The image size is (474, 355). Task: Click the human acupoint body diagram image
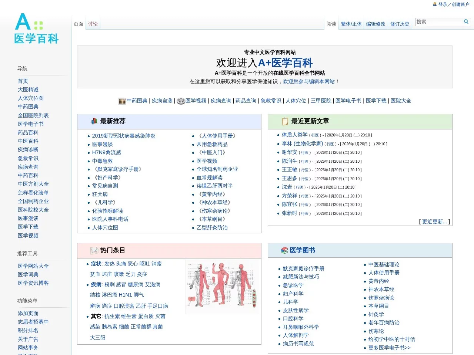point(222,287)
